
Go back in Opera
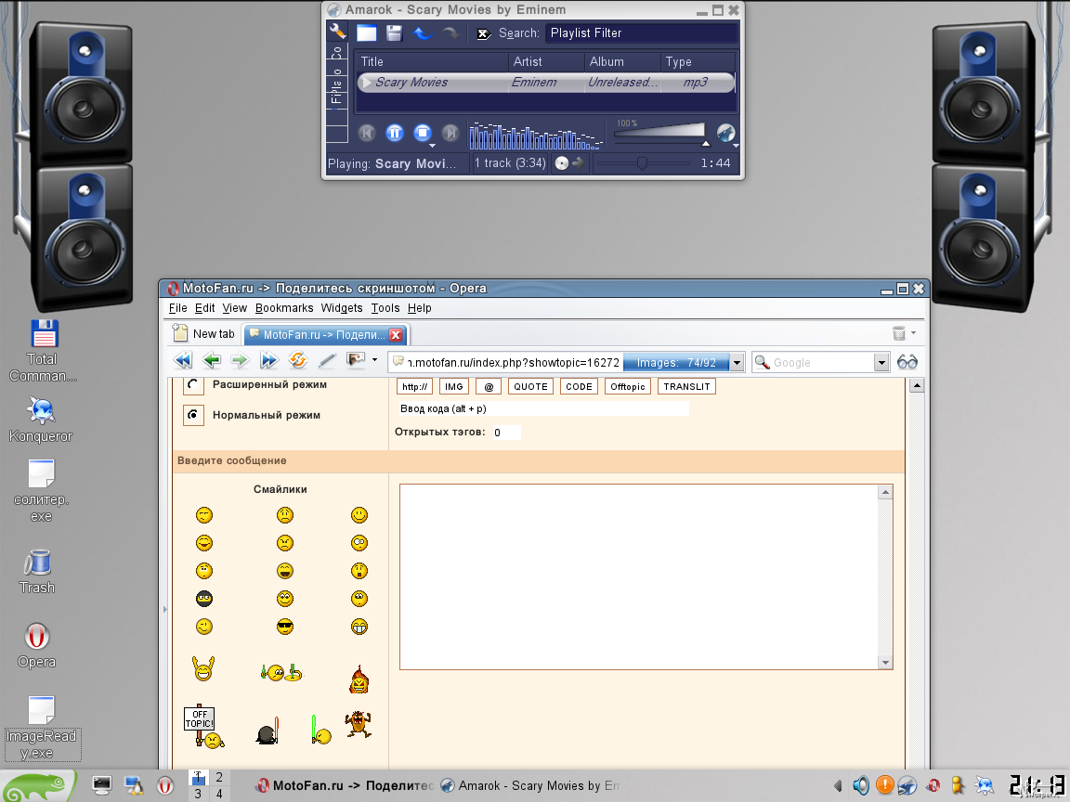coord(212,359)
